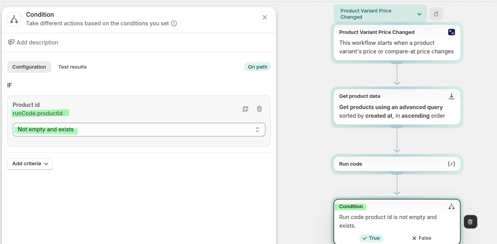Screen dimensions: 497x244
Task: Select the Configuration tab
Action: coord(29,67)
